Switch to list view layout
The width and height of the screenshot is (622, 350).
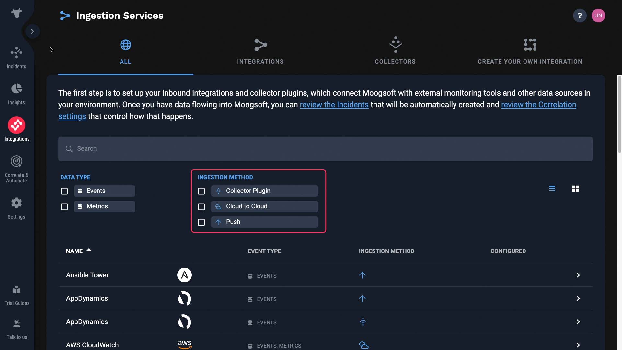coord(552,189)
